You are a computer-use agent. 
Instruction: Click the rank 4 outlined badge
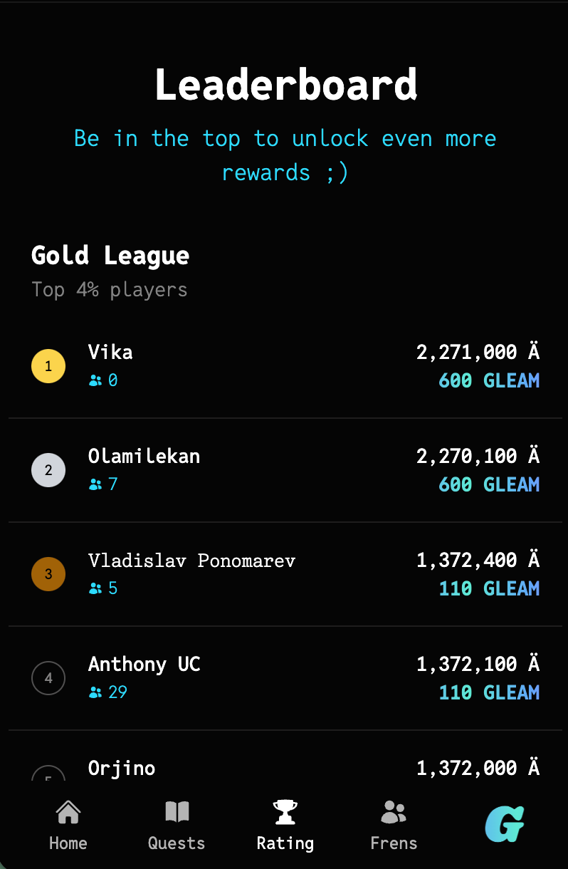[48, 678]
